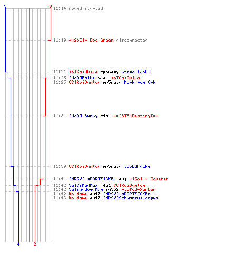237x263 pixels.
Task: Click the blue final count 4
Action: click(x=18, y=244)
